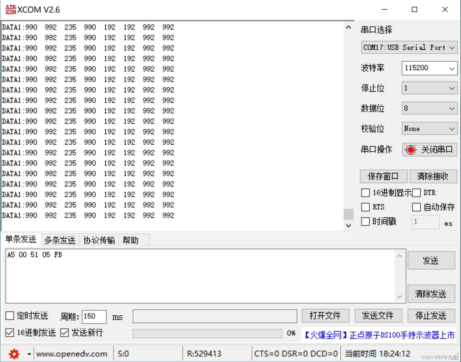
Task: Clear the send box with 清除发送
Action: [x=431, y=294]
